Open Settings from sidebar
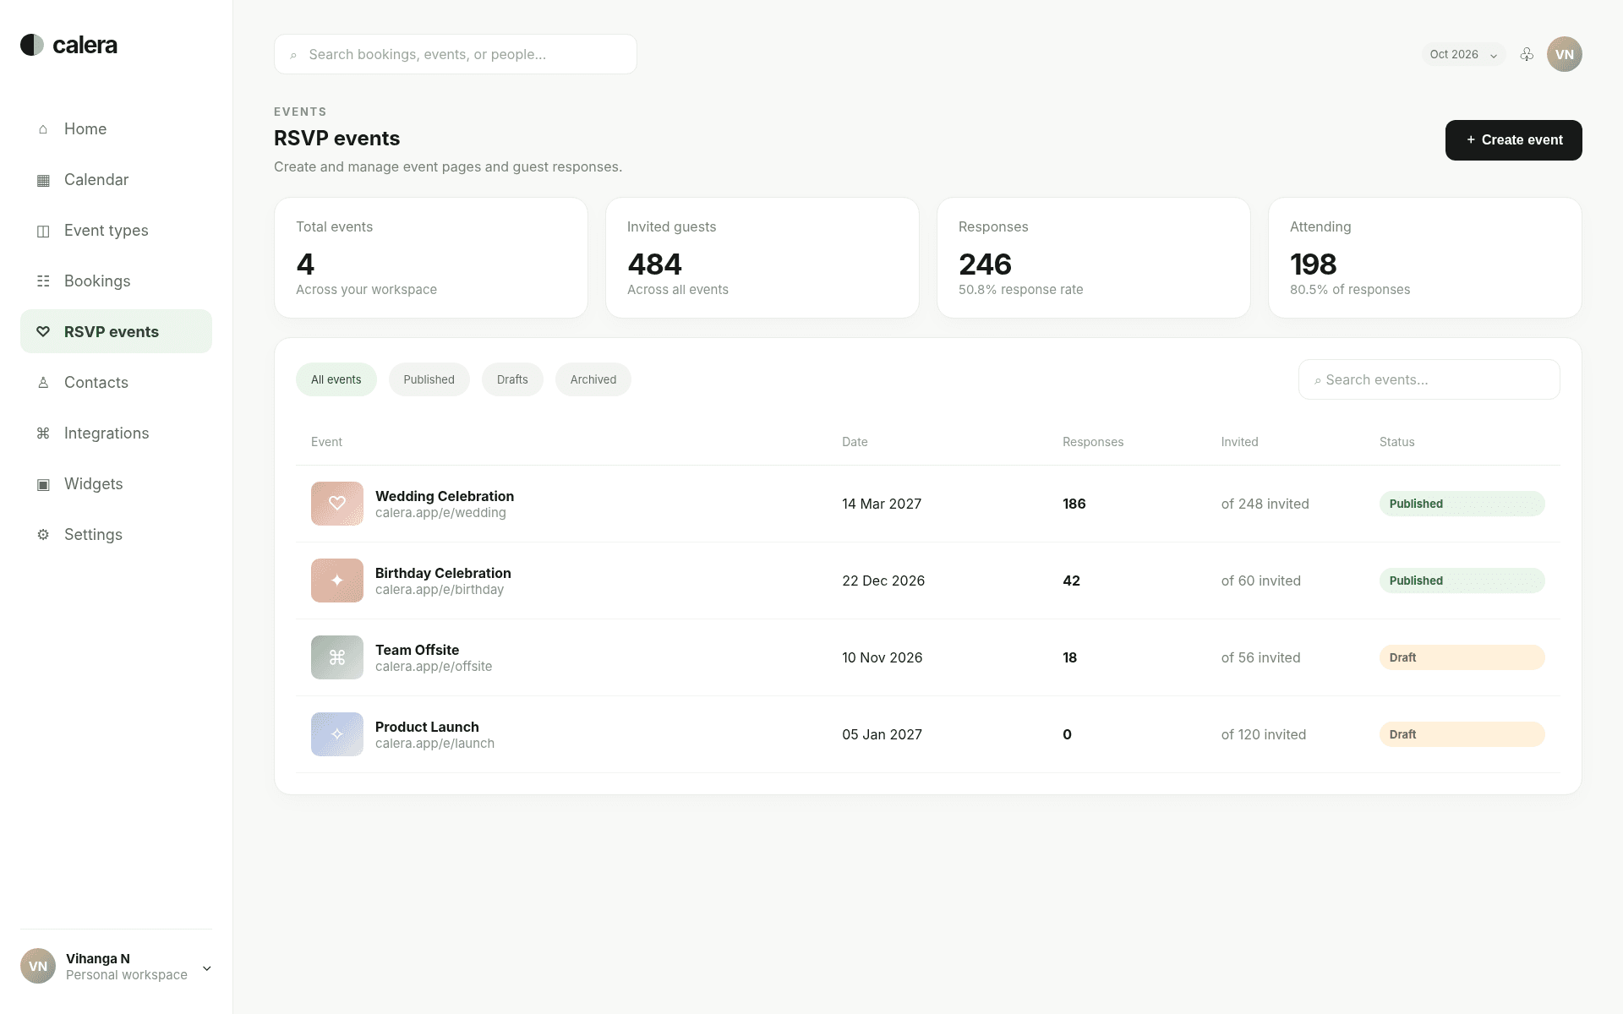This screenshot has height=1014, width=1623. tap(116, 535)
